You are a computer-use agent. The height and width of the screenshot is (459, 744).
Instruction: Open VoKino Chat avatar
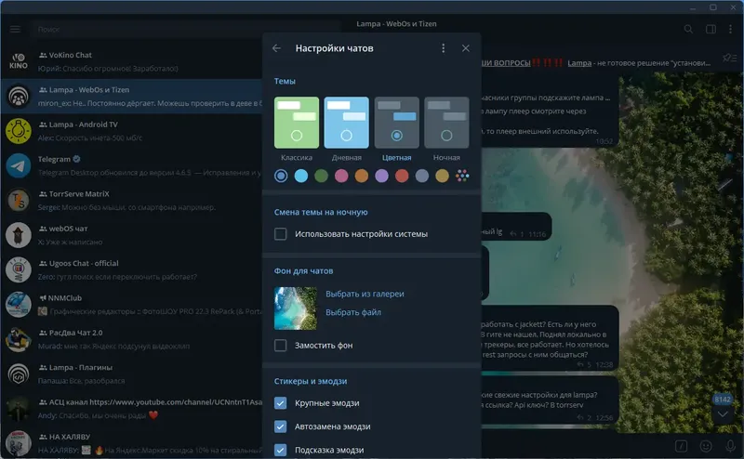[x=19, y=61]
